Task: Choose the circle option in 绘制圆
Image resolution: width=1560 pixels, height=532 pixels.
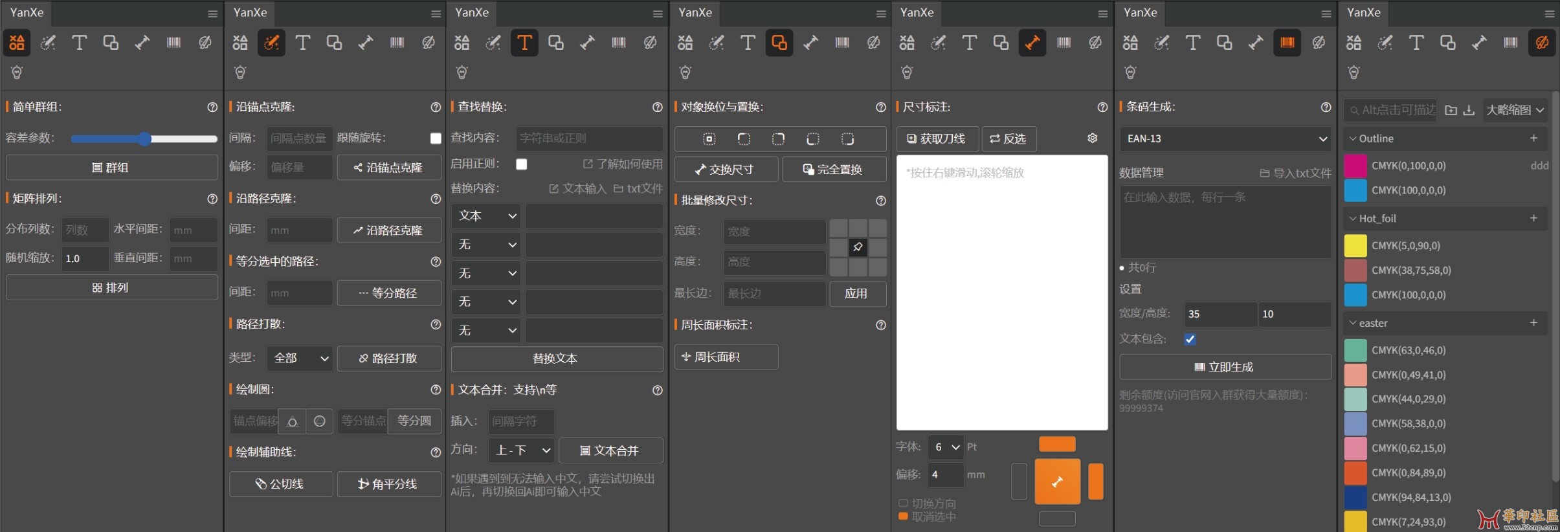Action: pyautogui.click(x=320, y=421)
